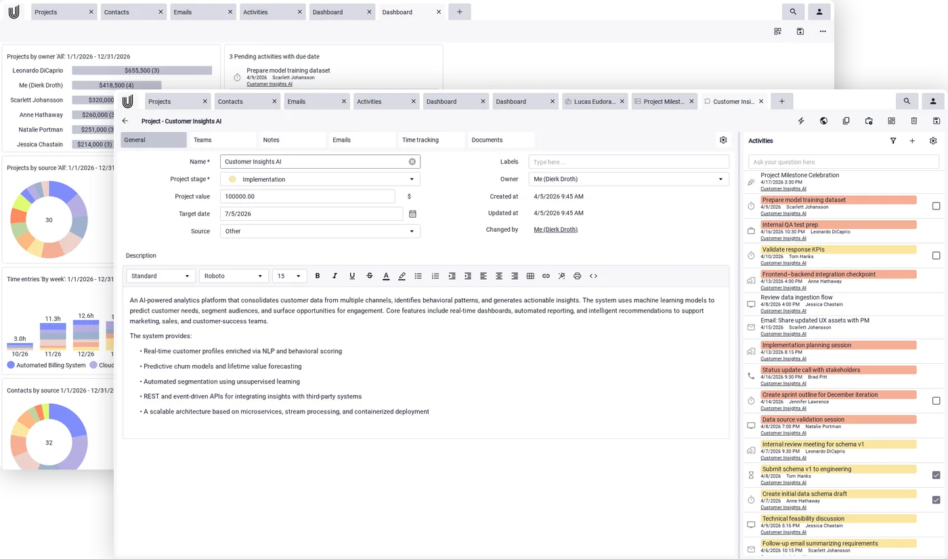Open more options in background dashboard
Image resolution: width=948 pixels, height=559 pixels.
823,31
